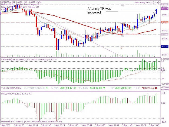This screenshot has height=127, width=169.
Task: Click the '3 Apr 13:05' time axis label
Action: coord(154,125)
